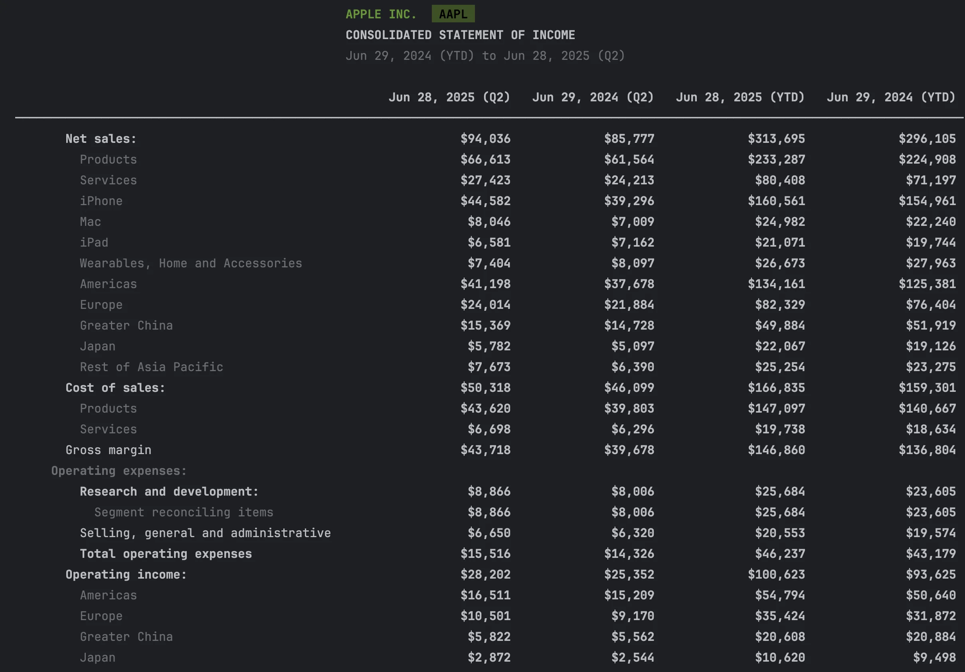The width and height of the screenshot is (965, 672).
Task: Click Net sales value $94,036
Action: 485,139
